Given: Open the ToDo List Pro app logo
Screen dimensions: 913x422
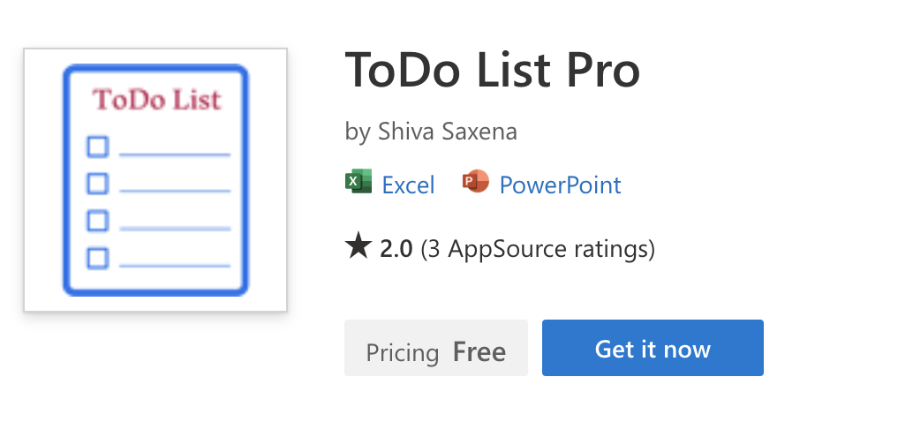Looking at the screenshot, I should point(155,180).
